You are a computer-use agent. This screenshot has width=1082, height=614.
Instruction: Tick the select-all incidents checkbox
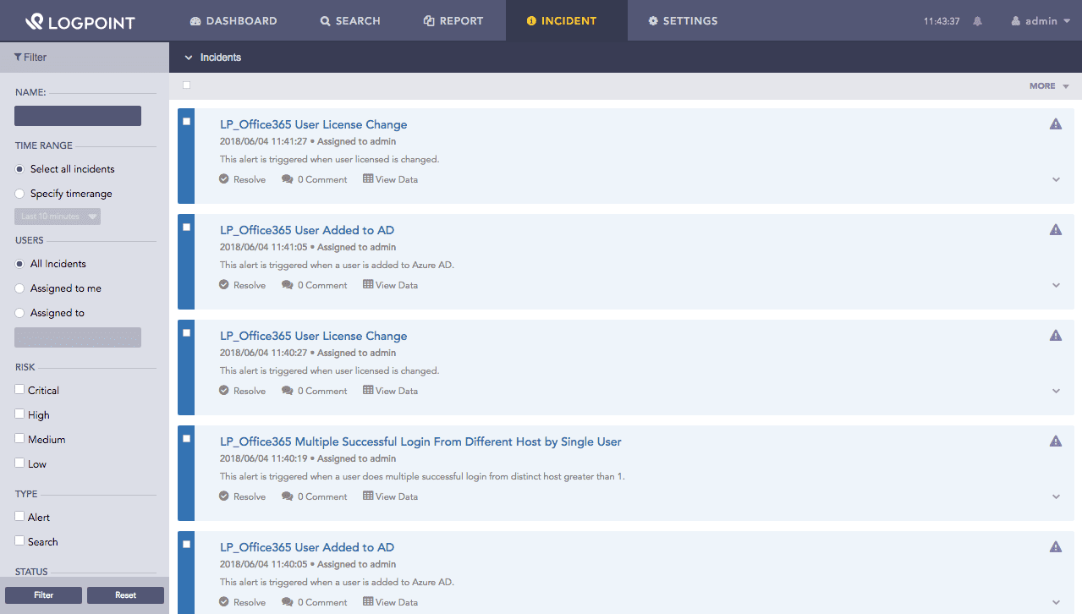tap(187, 85)
